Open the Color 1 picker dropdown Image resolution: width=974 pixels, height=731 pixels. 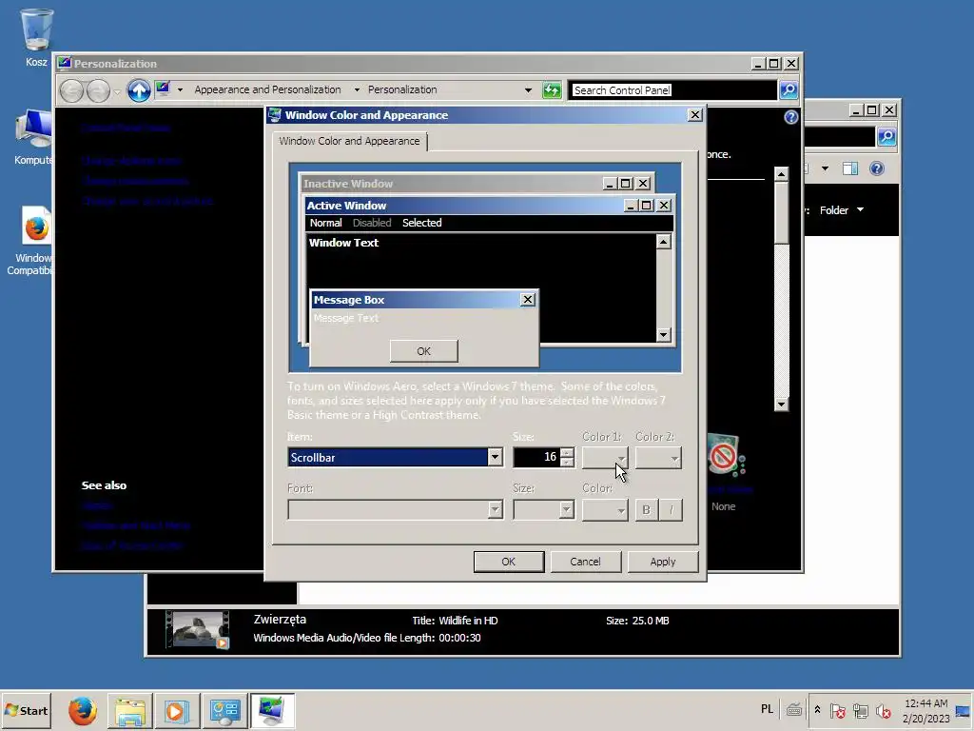pos(605,458)
